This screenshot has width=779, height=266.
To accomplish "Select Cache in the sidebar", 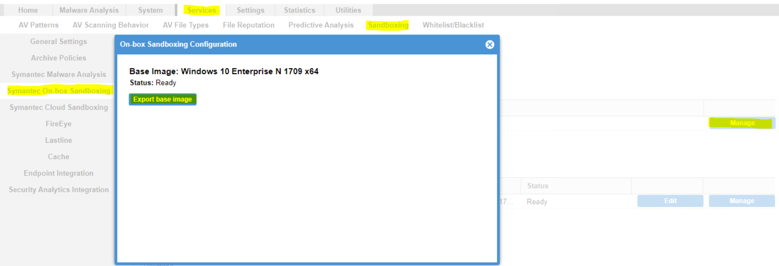I will tap(59, 157).
